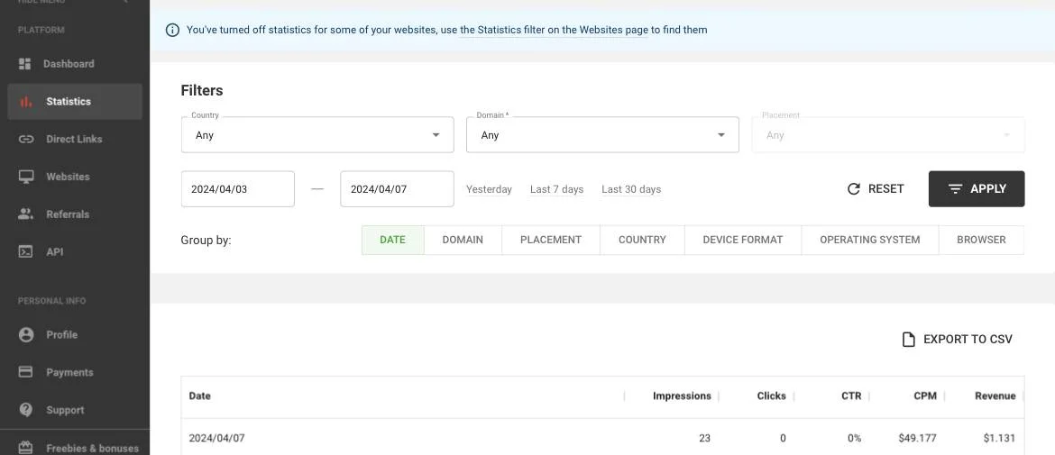The image size is (1055, 455).
Task: Go to the Websites section
Action: (x=75, y=177)
